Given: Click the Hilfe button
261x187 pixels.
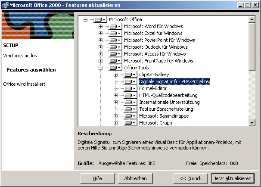Looking at the screenshot, I should (97, 178).
